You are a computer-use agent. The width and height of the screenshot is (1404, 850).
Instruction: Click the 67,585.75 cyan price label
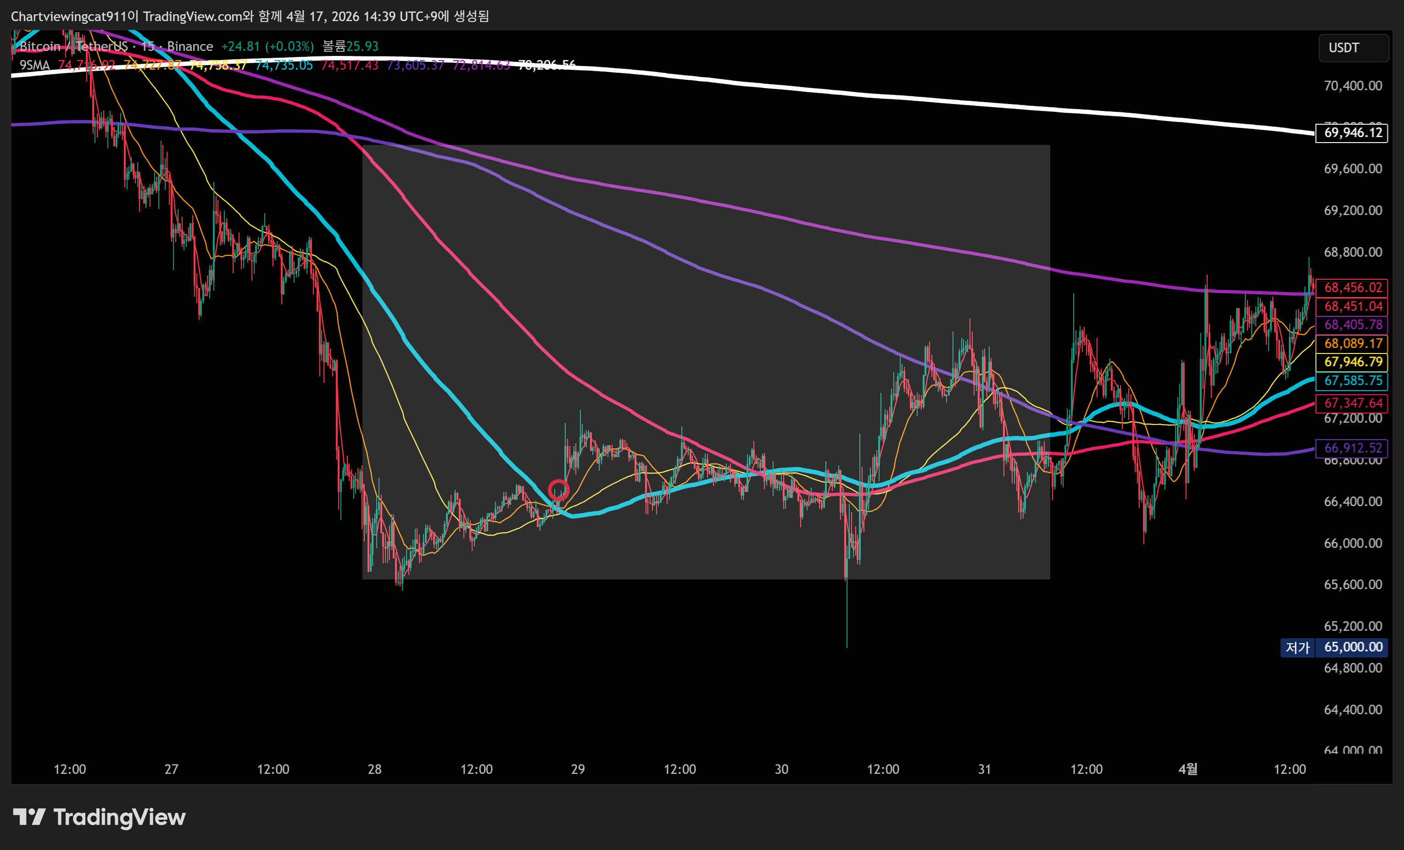(1352, 381)
